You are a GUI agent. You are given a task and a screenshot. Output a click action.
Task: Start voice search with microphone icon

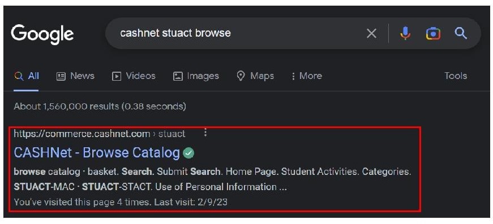pyautogui.click(x=405, y=33)
